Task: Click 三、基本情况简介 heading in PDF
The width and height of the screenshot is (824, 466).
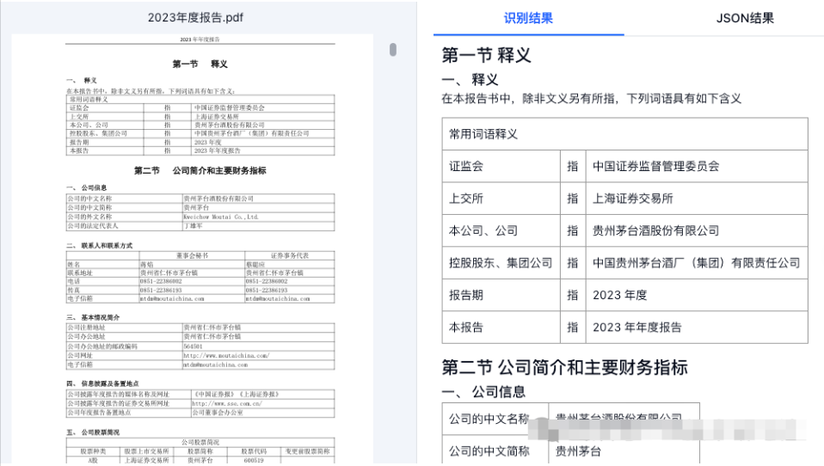Action: [93, 317]
